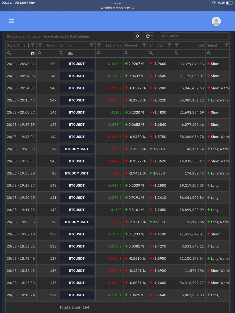Select total 51,100,173.54 cell
Image resolution: width=235 pixels, height=313 pixels.
click(189, 258)
